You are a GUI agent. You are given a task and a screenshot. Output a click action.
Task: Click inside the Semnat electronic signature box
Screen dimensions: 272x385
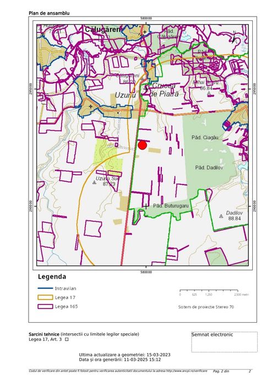(x=225, y=342)
